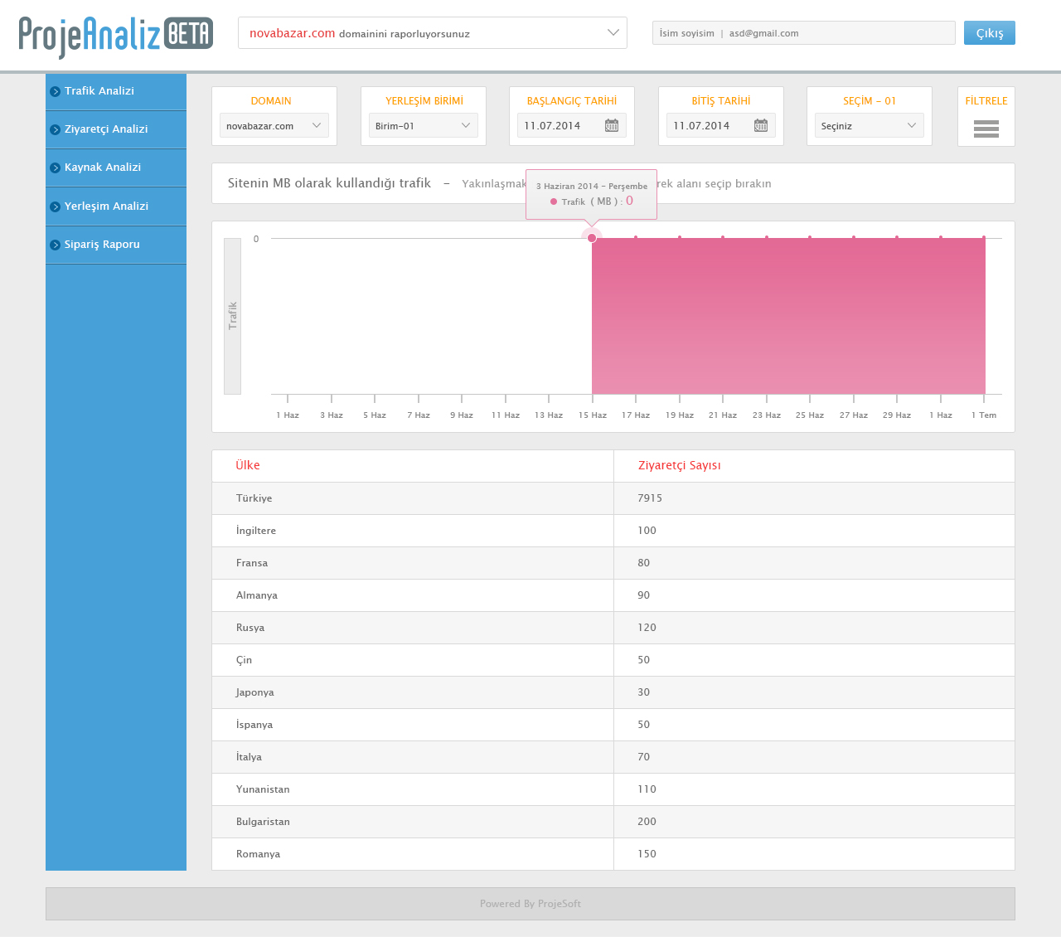Click arrow icon beside Ziyaretçi Analizi

coord(56,130)
